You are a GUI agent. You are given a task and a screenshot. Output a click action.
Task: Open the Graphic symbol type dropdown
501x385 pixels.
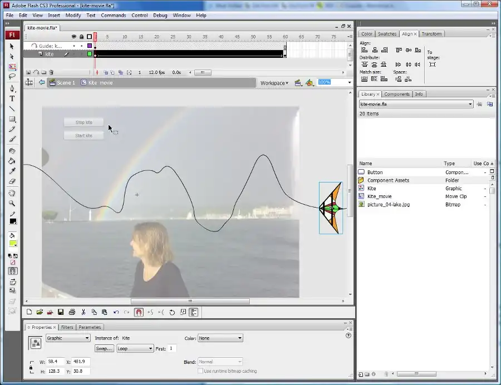68,338
